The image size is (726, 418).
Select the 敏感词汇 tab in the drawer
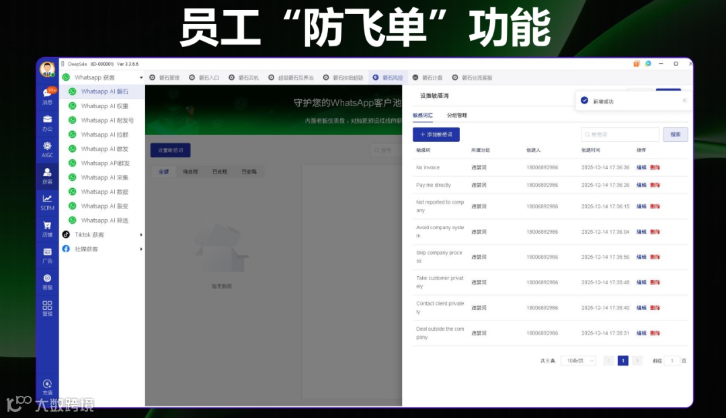pyautogui.click(x=423, y=116)
